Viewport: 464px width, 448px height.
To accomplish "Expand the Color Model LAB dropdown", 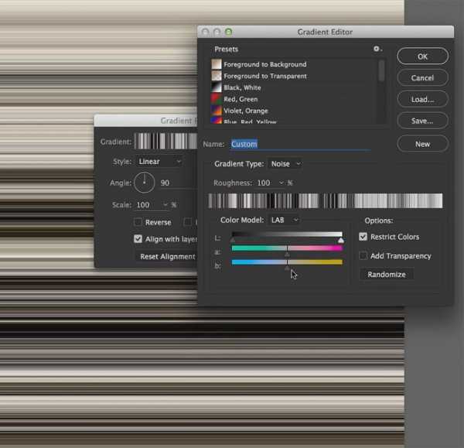I will pyautogui.click(x=284, y=220).
